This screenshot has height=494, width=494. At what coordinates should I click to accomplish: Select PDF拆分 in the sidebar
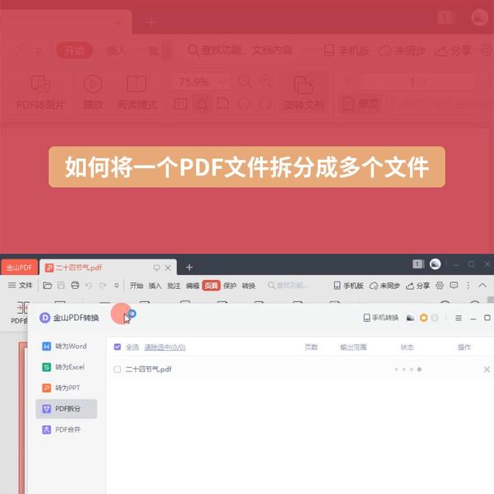pyautogui.click(x=67, y=408)
